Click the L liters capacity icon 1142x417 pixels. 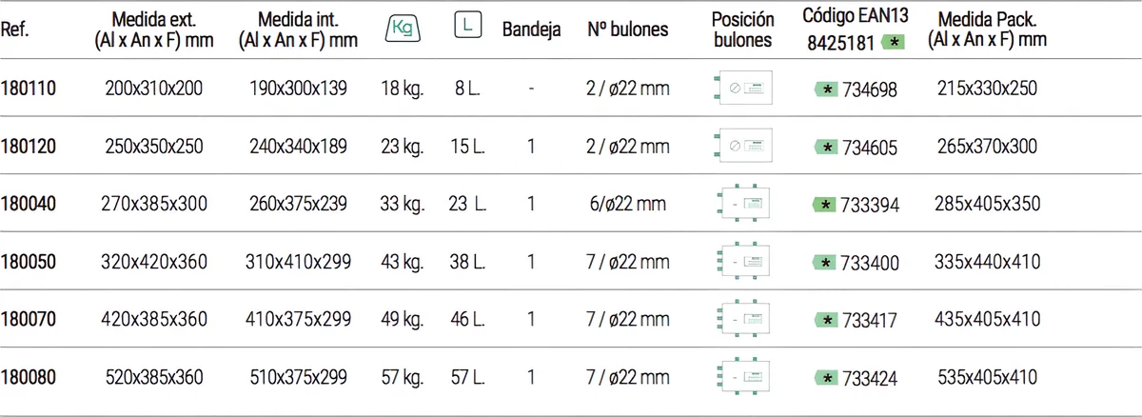coord(466,27)
